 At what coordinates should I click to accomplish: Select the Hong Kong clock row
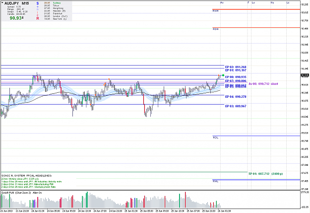(x=54, y=8)
